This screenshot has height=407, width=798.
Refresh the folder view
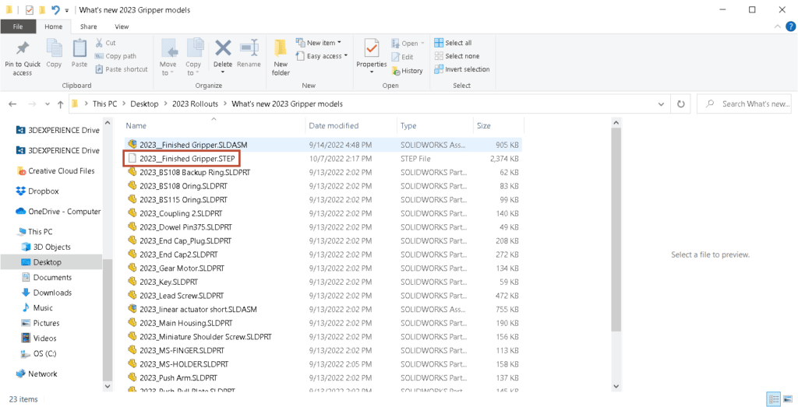[681, 104]
